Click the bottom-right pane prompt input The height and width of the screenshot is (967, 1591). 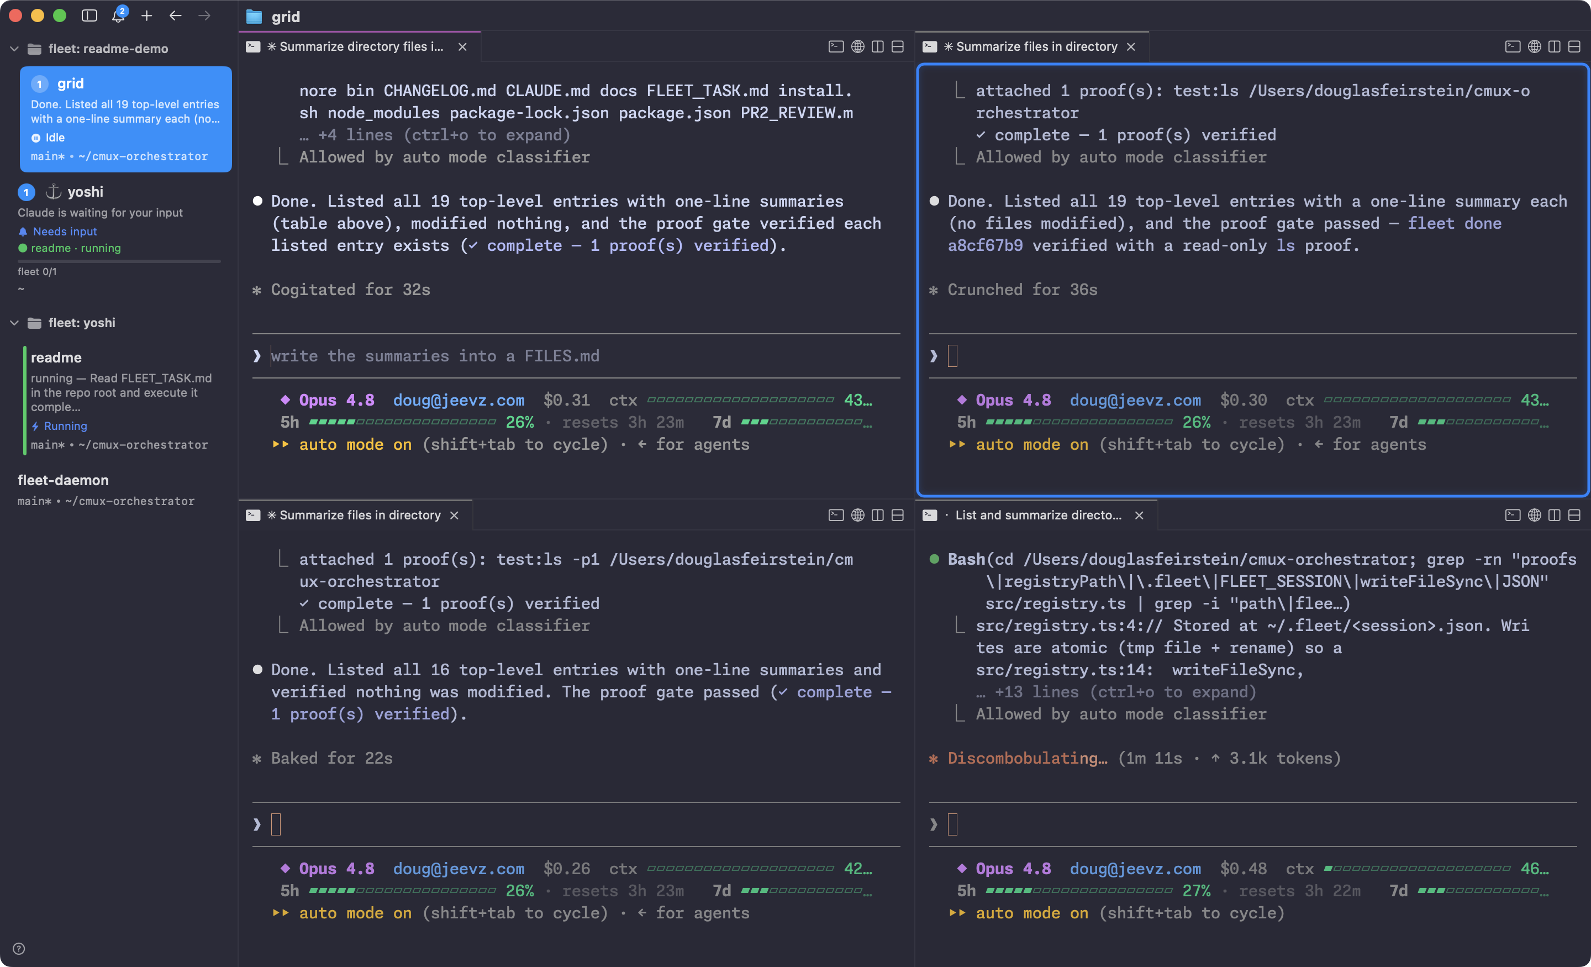1253,824
